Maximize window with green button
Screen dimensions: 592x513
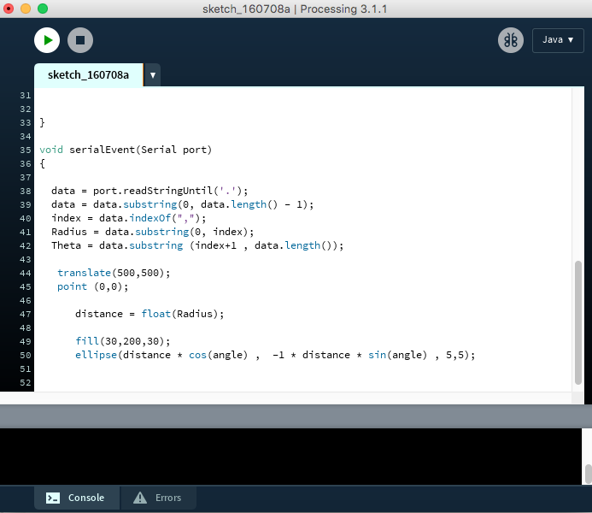click(43, 9)
